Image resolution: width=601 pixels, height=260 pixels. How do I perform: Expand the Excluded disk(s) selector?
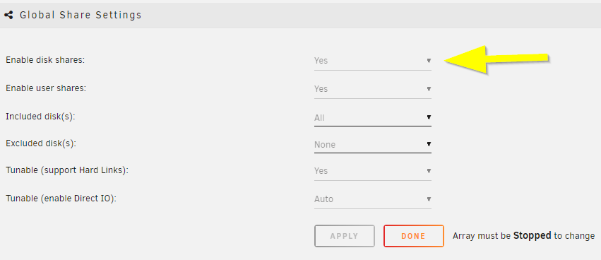373,145
